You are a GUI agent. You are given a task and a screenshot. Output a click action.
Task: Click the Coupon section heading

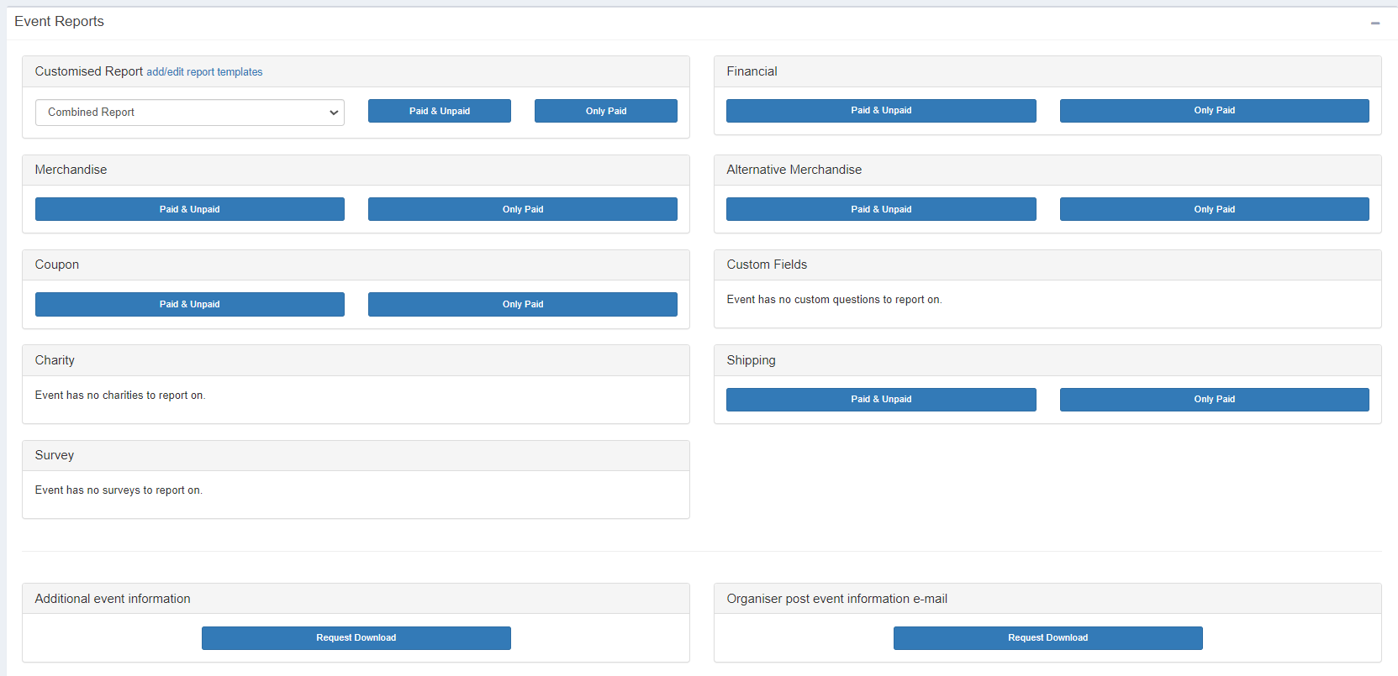point(57,265)
